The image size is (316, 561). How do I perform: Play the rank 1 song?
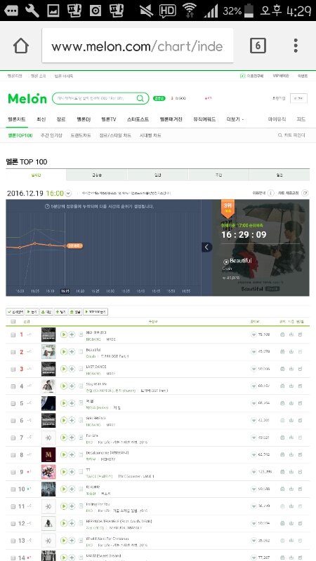pos(64,334)
